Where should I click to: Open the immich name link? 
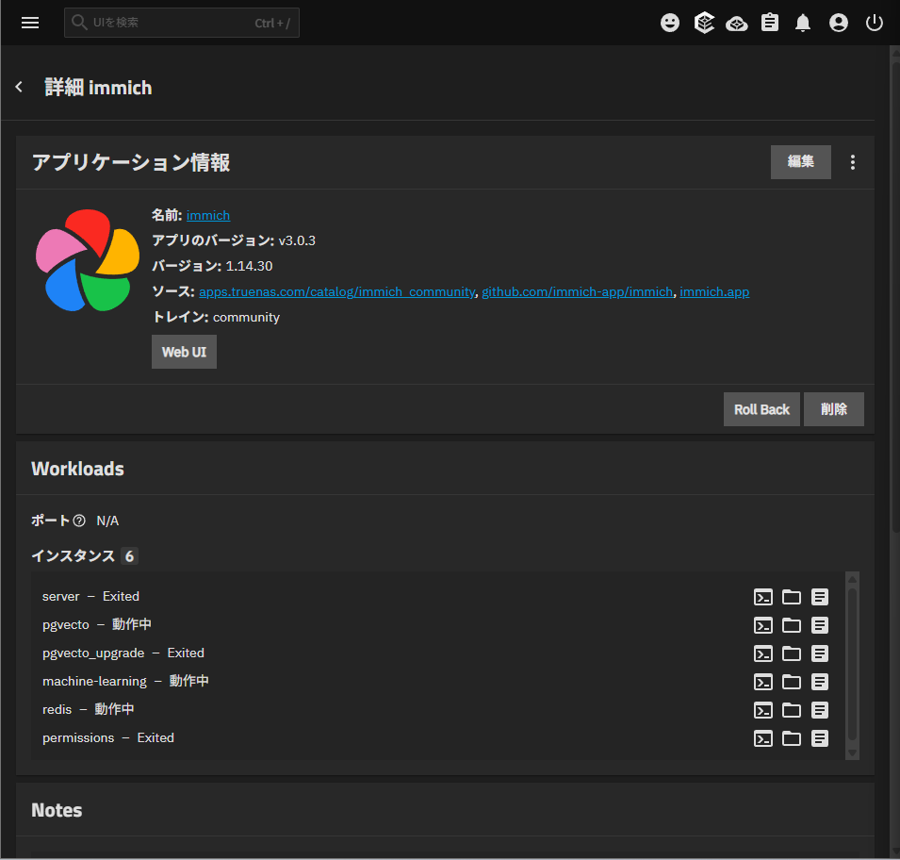(207, 215)
